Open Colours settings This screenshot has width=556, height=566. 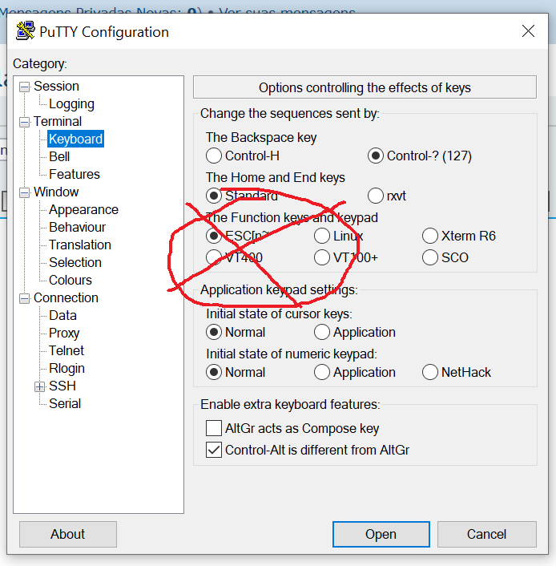pyautogui.click(x=71, y=281)
